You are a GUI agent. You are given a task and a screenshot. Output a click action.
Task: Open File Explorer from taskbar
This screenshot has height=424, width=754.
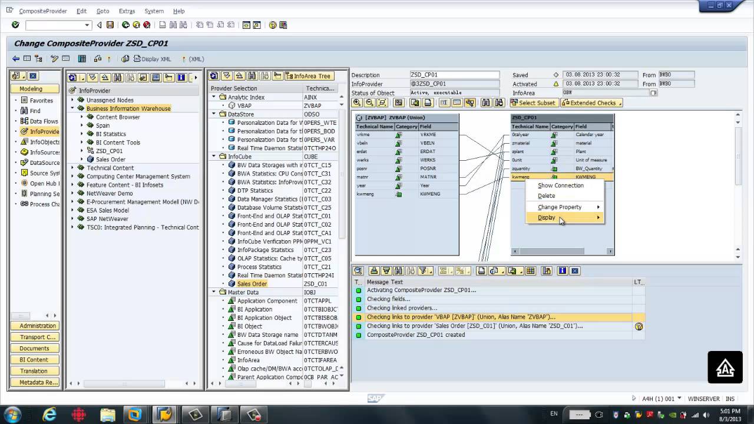[x=108, y=415]
